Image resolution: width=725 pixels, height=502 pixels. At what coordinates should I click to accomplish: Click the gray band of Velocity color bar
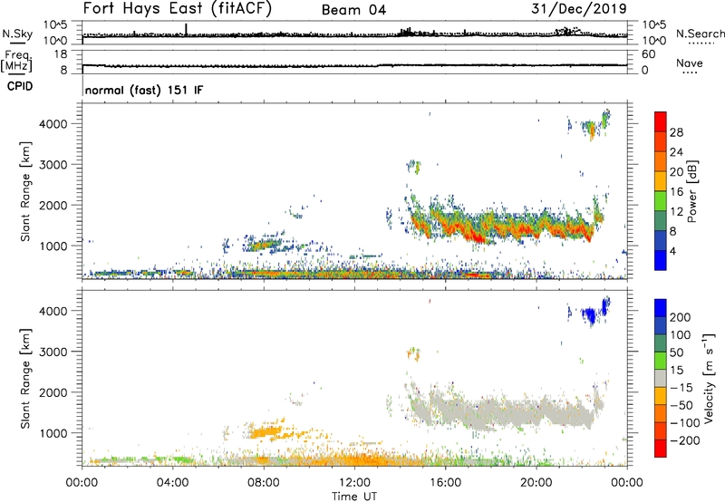[x=661, y=378]
